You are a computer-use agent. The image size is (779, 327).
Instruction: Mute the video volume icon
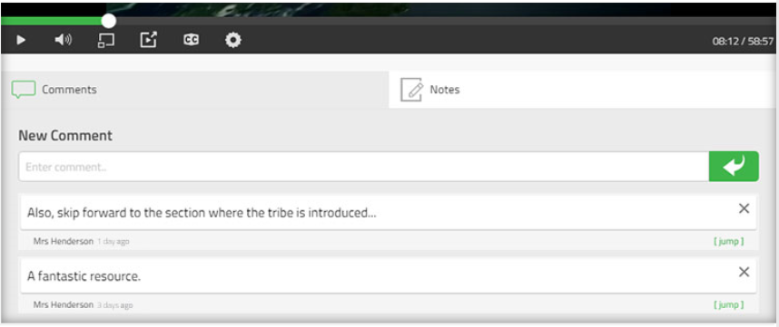coord(63,40)
